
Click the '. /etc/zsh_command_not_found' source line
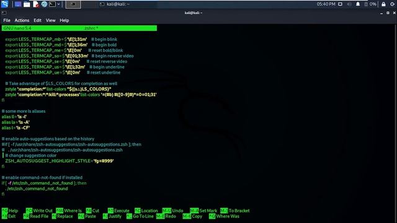pos(37,188)
